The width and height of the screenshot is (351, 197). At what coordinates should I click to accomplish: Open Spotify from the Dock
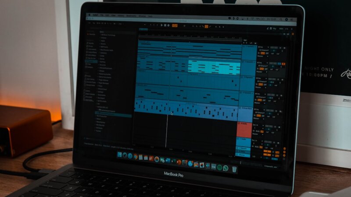[220, 167]
